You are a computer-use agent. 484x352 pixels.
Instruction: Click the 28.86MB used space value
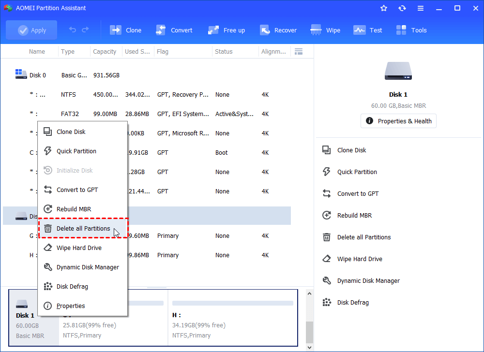tap(137, 114)
